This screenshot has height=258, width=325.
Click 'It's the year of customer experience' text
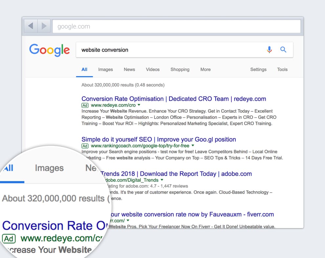(157, 192)
